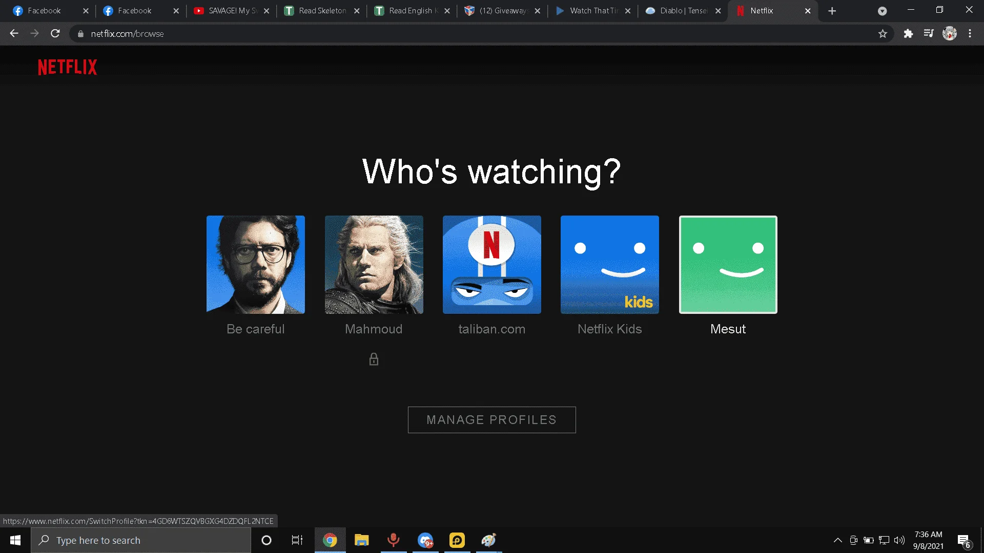The width and height of the screenshot is (984, 553).
Task: Open the volume control in tray
Action: click(x=899, y=540)
